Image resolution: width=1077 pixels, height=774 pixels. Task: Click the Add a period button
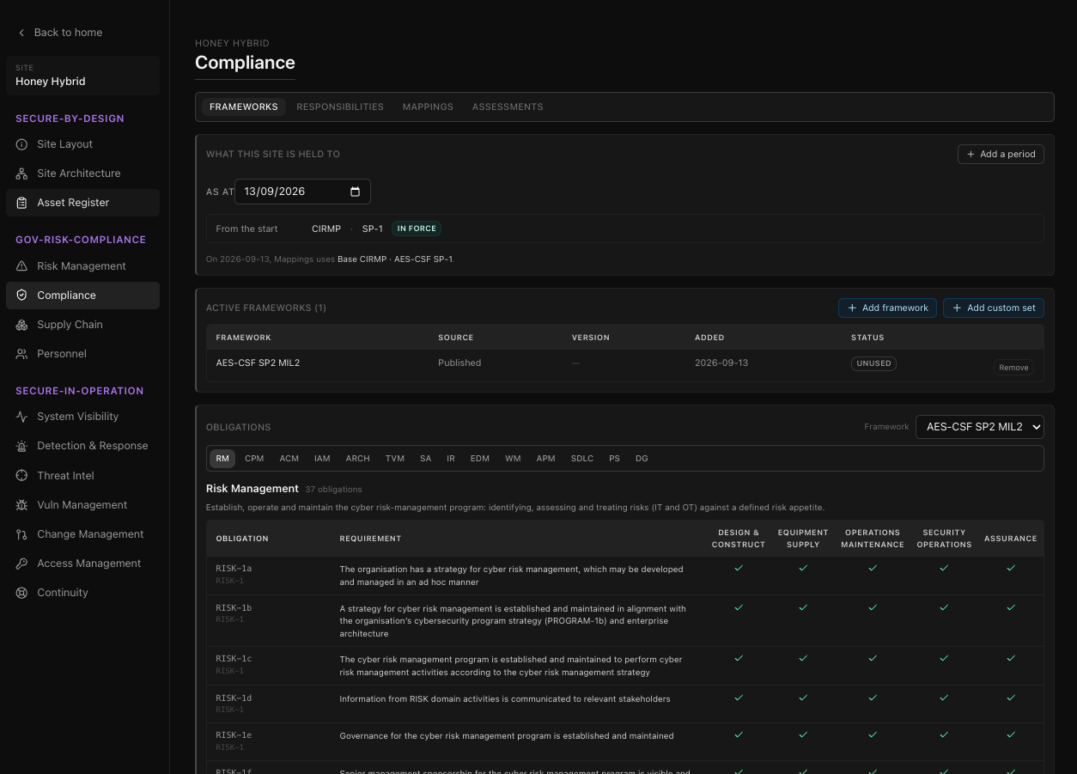coord(1001,155)
